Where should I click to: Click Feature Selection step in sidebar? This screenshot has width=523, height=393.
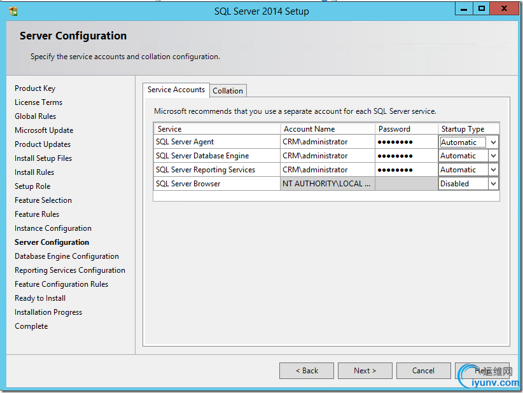pyautogui.click(x=43, y=200)
